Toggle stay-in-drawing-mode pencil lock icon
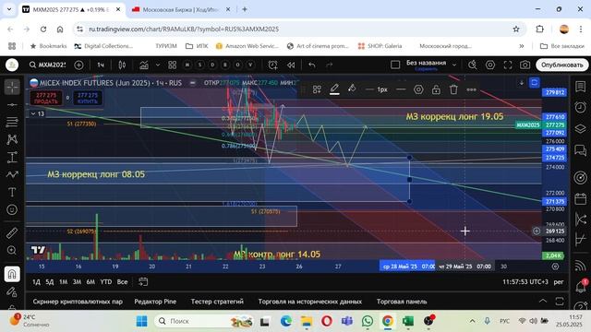Screen dimensions: 591x332 click(x=12, y=291)
